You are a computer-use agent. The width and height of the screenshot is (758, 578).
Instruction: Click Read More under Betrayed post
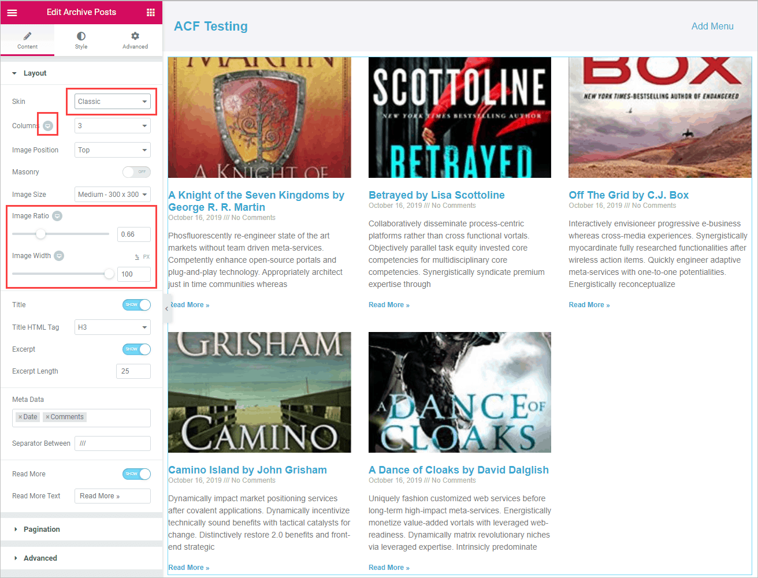pyautogui.click(x=389, y=305)
